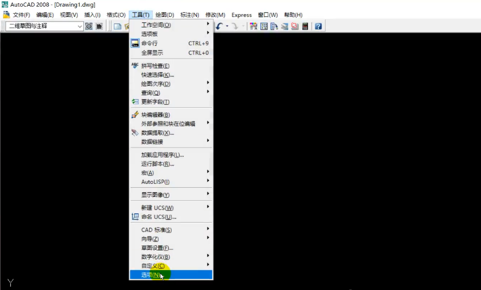Open 命名 UCS(U)... menu entry
Viewport: 481px width, 290px height.
pos(171,217)
